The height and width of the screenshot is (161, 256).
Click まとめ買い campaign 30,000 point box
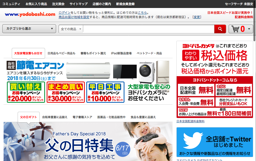point(66,92)
